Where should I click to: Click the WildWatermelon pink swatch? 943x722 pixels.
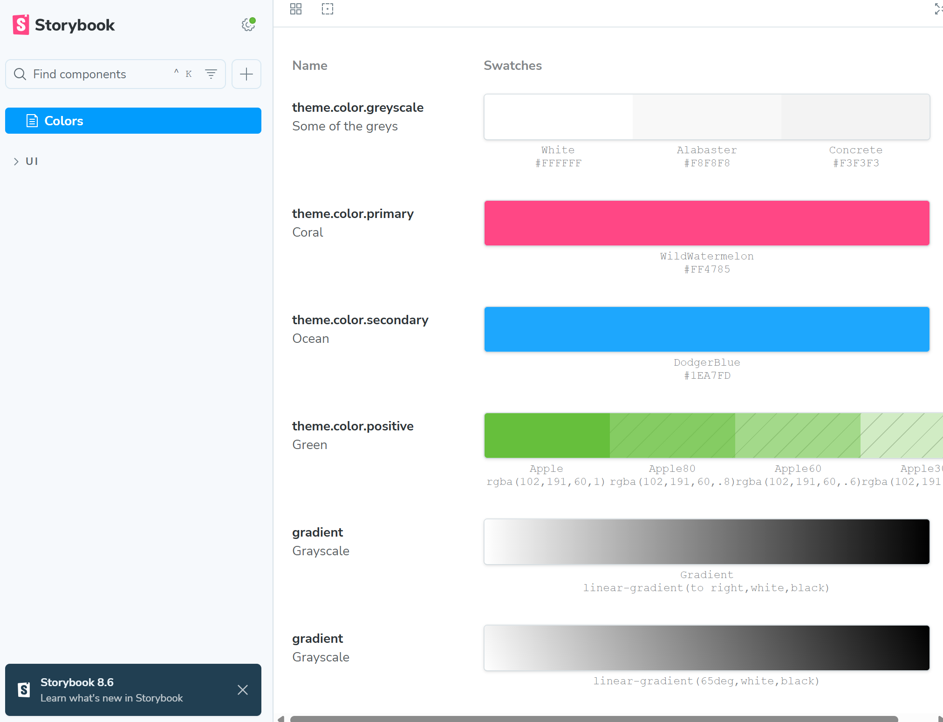[707, 223]
